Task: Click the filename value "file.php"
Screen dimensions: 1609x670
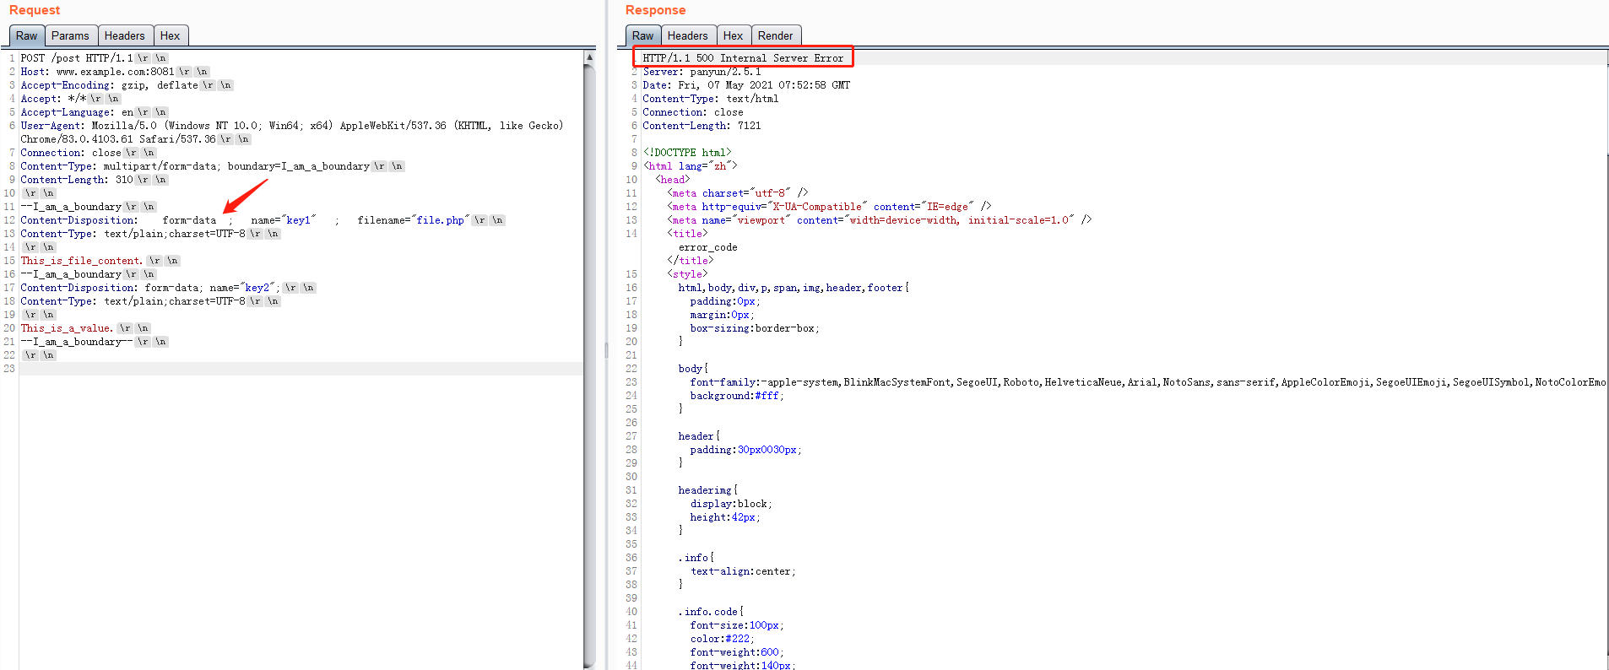Action: click(440, 220)
